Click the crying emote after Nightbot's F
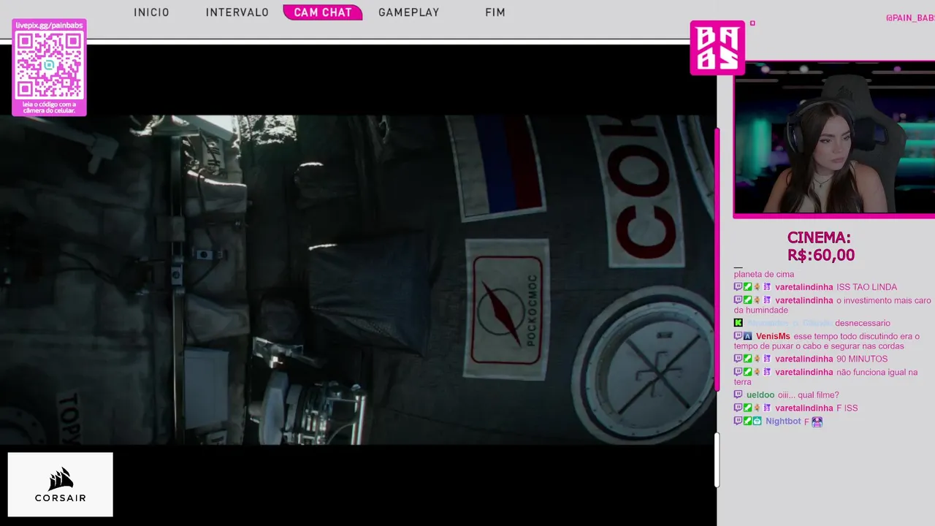This screenshot has height=526, width=935. tap(817, 422)
